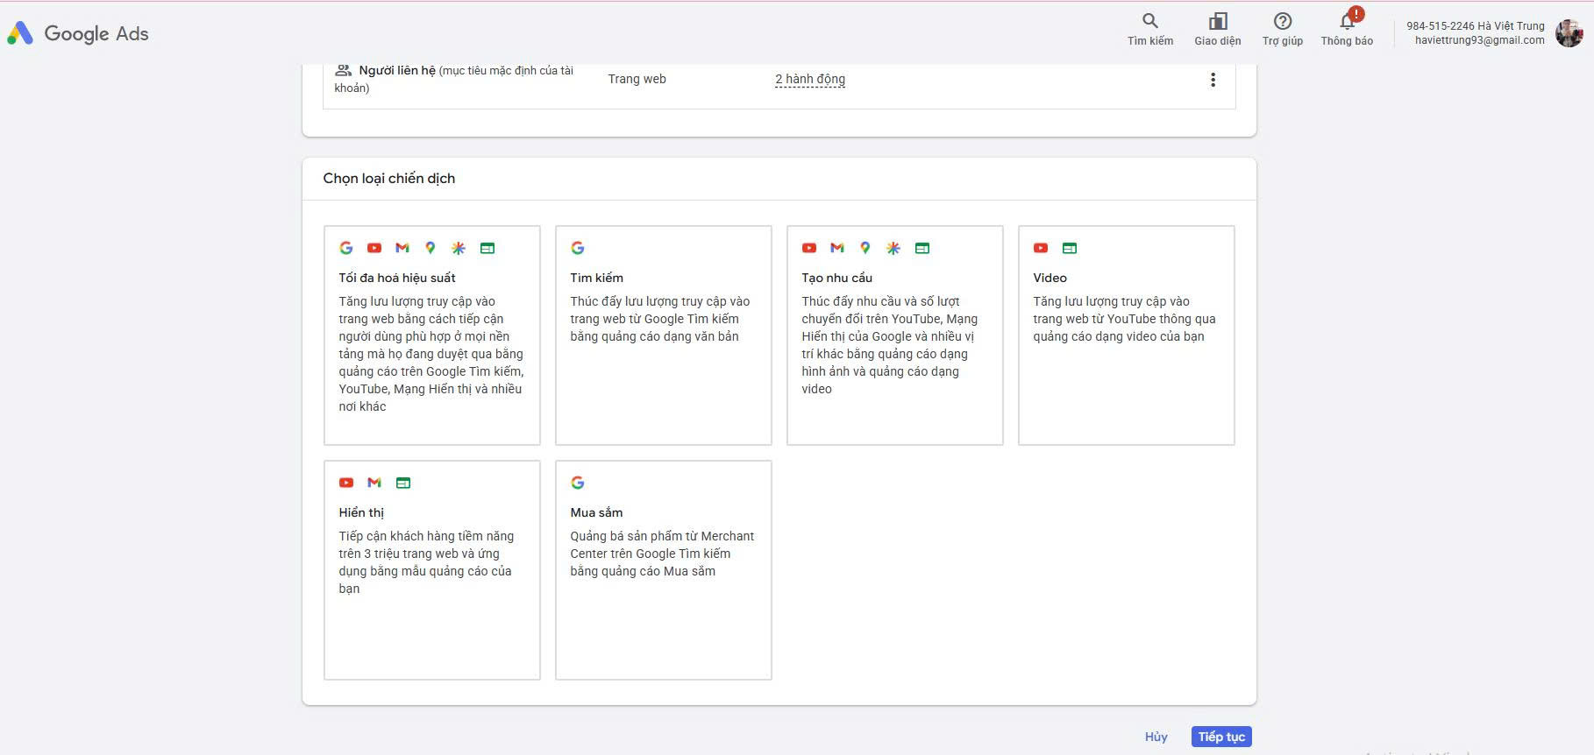Screen dimensions: 1594x755
Task: Click the Người liên hệ people icon
Action: (343, 70)
